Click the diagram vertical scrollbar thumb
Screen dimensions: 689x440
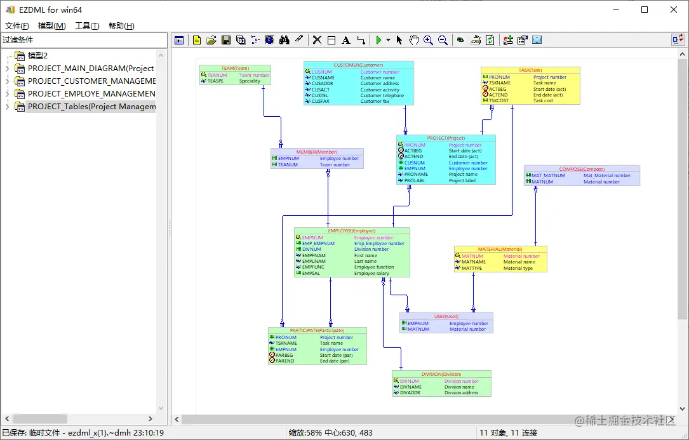[x=682, y=189]
